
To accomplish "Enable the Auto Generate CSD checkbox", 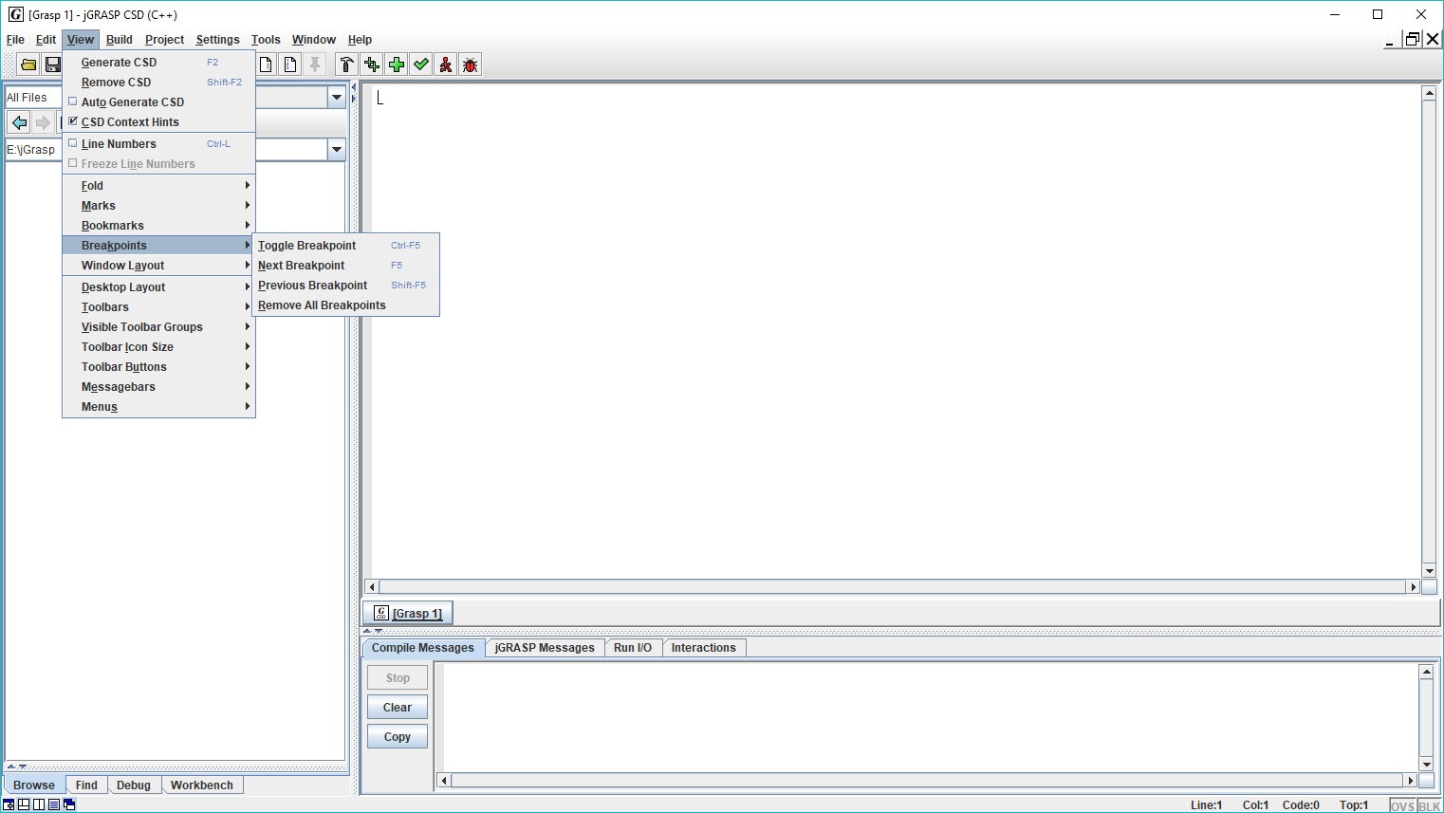I will (x=73, y=102).
